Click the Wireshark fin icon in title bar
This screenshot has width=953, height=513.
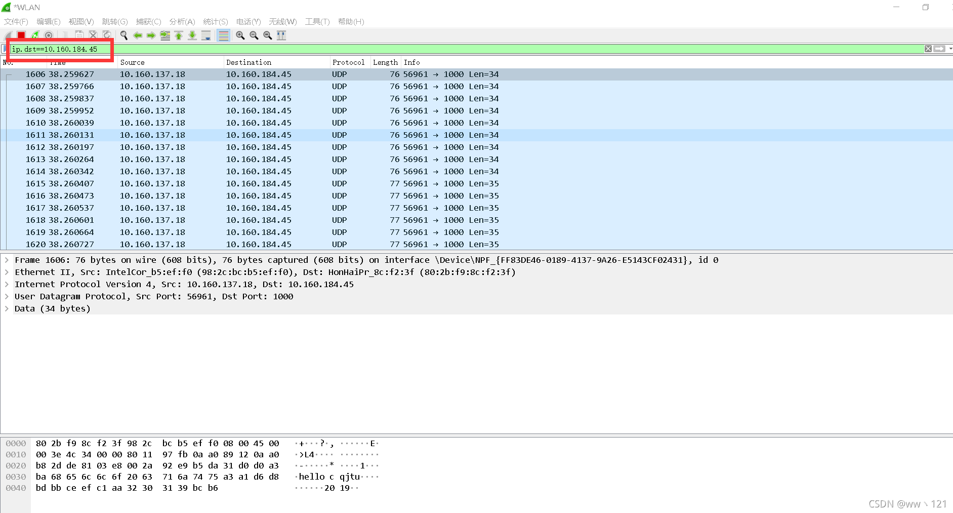click(7, 7)
